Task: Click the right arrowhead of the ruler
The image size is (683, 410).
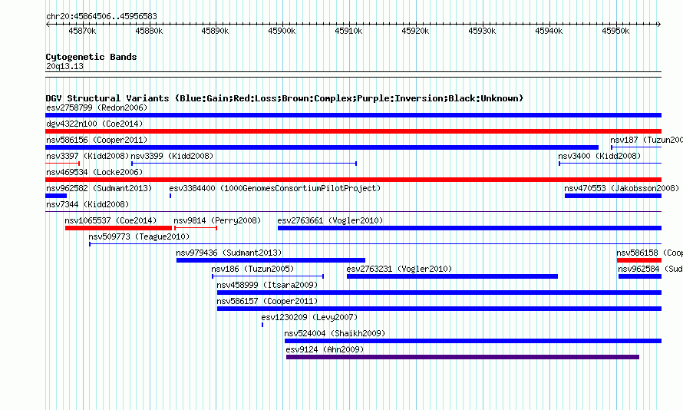Action: click(659, 24)
